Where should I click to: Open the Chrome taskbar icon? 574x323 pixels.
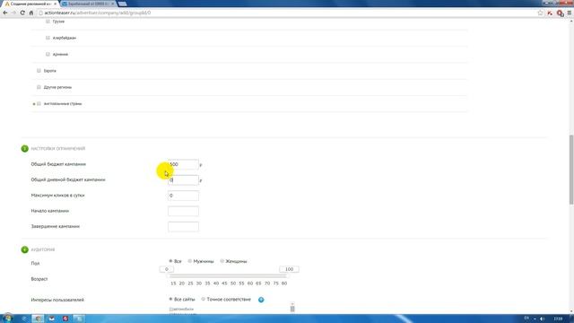pyautogui.click(x=38, y=319)
